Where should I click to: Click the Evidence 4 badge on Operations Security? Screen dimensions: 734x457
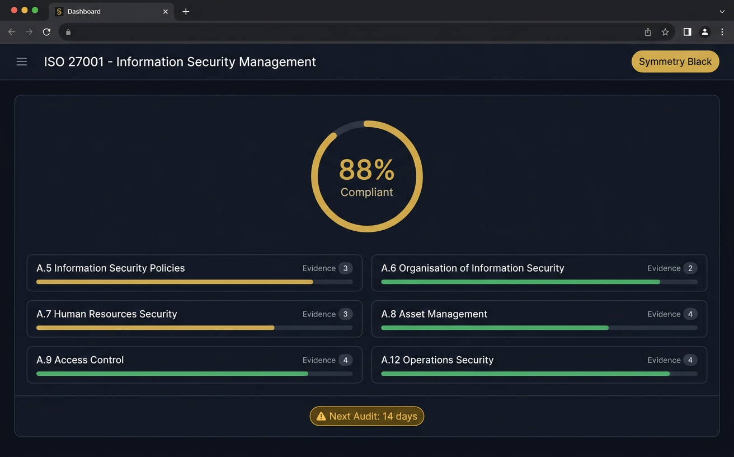(x=691, y=360)
